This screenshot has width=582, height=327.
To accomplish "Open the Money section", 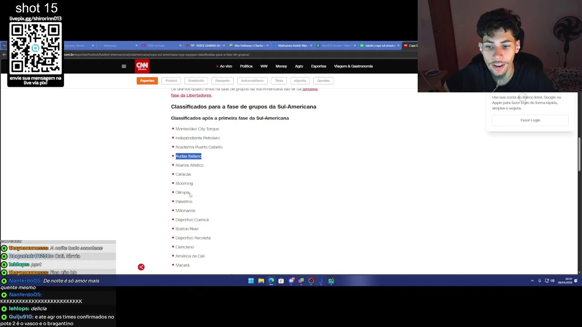I will click(x=281, y=66).
